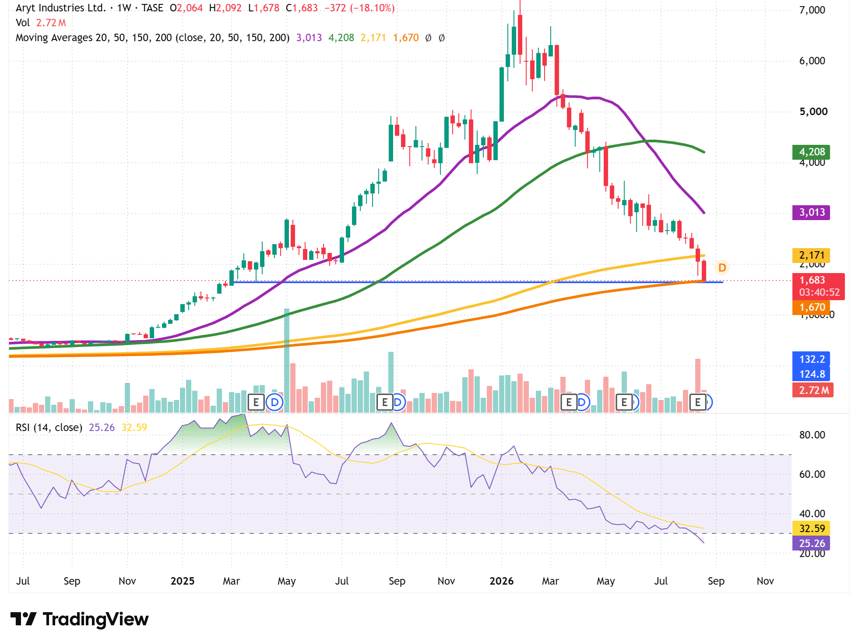
Task: Click the purple 25.26 RSI axis label
Action: 811,543
